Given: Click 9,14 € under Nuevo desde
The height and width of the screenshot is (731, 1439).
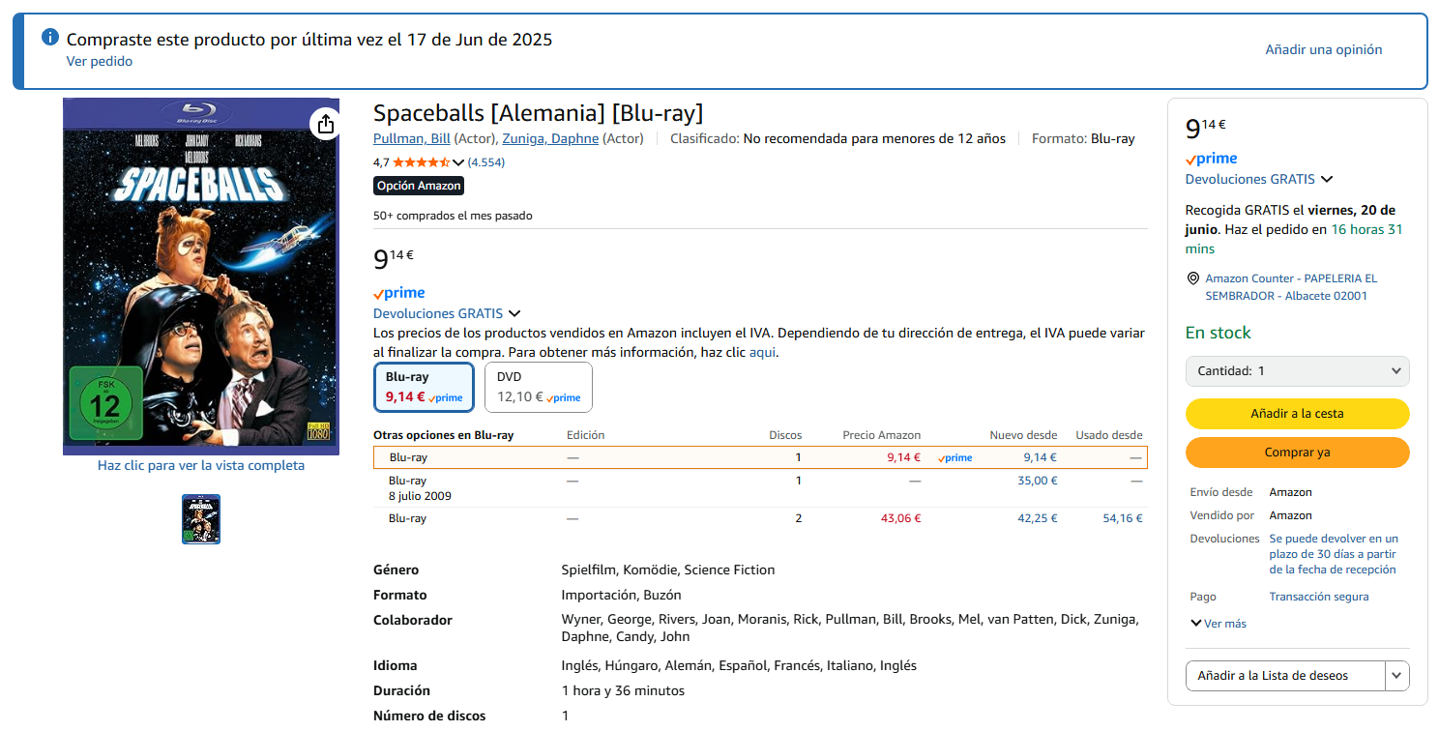Looking at the screenshot, I should pyautogui.click(x=1041, y=457).
